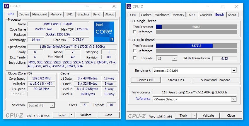Image resolution: width=249 pixels, height=126 pixels.
Task: Open Caches tab in right window
Action: click(x=146, y=15)
